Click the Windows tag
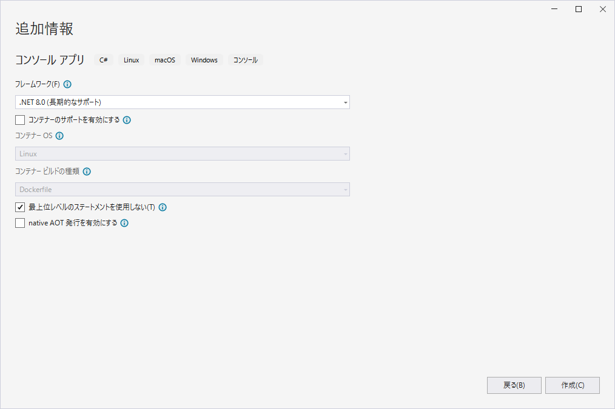Viewport: 615px width, 409px height. (204, 60)
